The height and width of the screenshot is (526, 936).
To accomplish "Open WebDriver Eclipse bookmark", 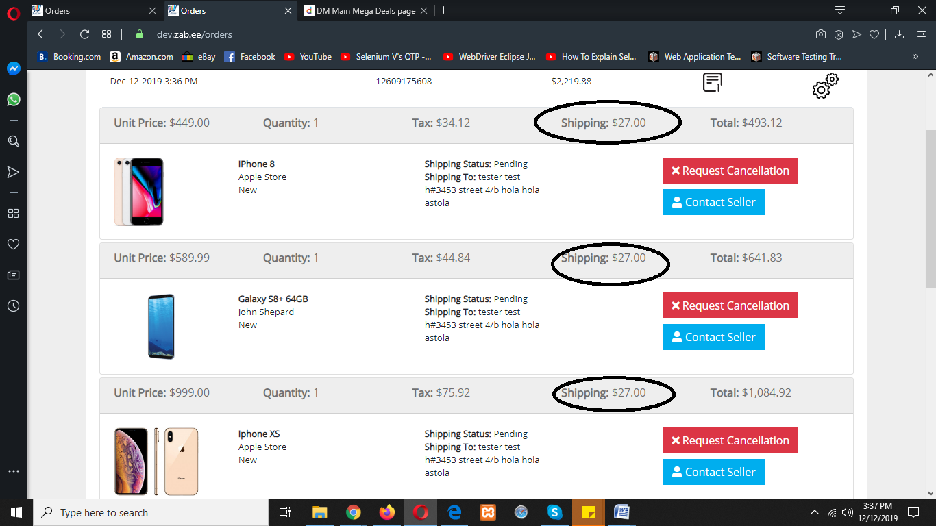I will [489, 57].
